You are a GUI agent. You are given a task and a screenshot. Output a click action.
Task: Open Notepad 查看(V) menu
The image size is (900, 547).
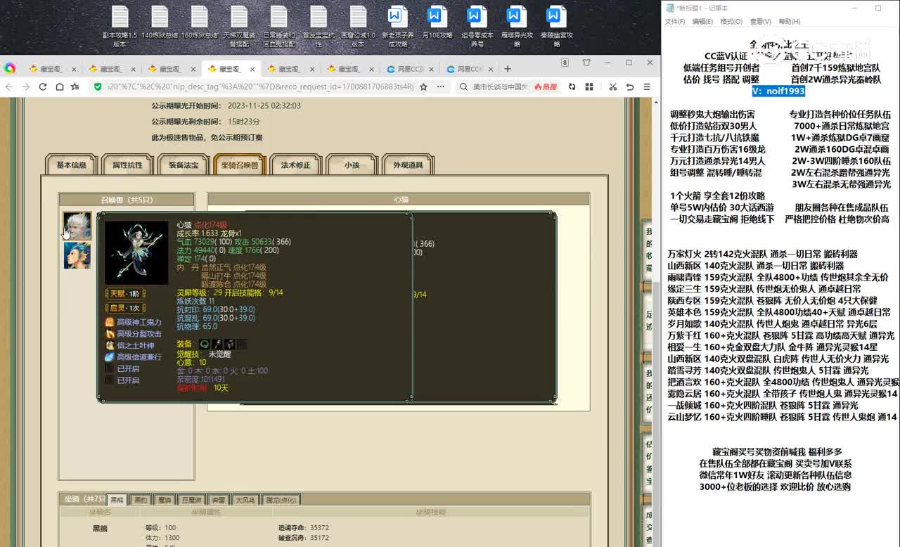[760, 22]
